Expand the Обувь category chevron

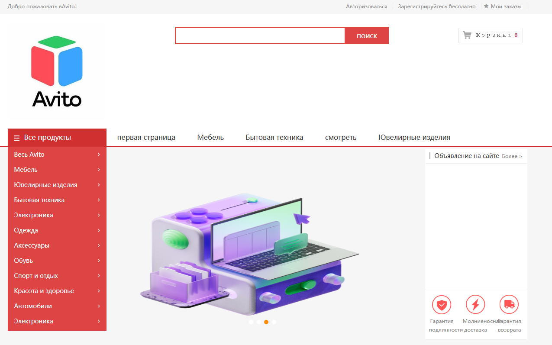pyautogui.click(x=99, y=260)
